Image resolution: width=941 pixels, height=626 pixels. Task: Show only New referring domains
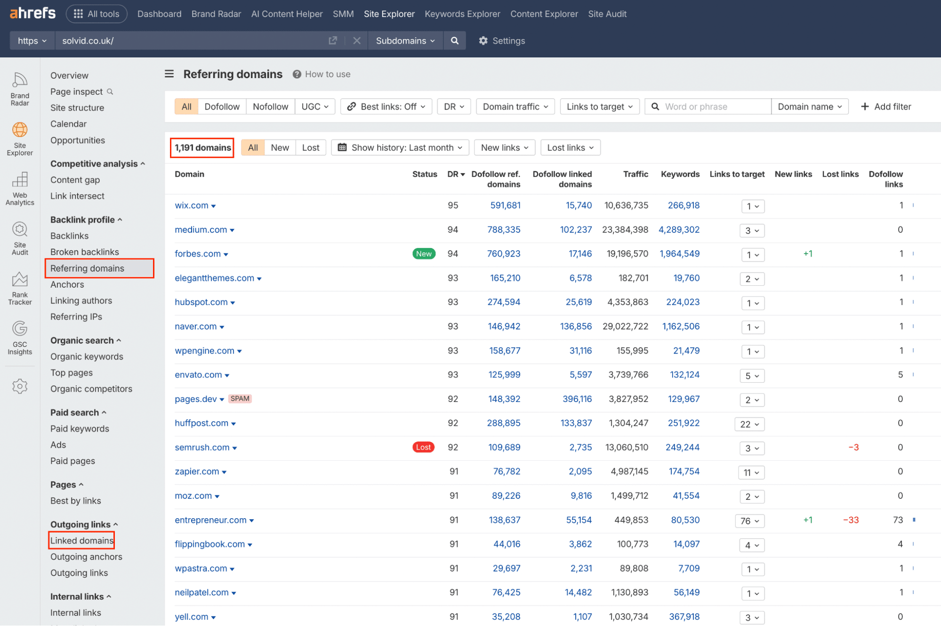(x=280, y=147)
